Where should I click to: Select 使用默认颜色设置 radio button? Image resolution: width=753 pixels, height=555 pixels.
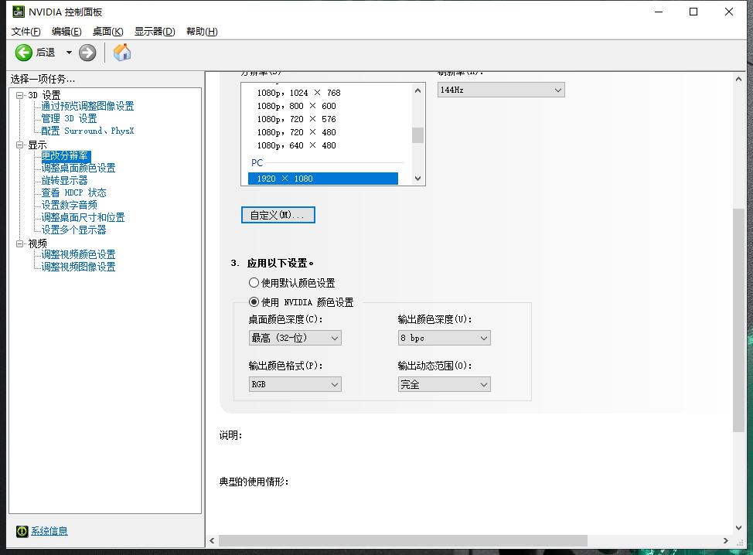(254, 282)
